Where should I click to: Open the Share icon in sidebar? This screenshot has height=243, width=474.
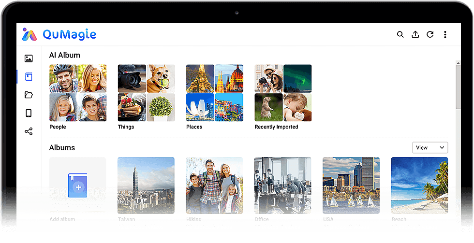[x=29, y=131]
